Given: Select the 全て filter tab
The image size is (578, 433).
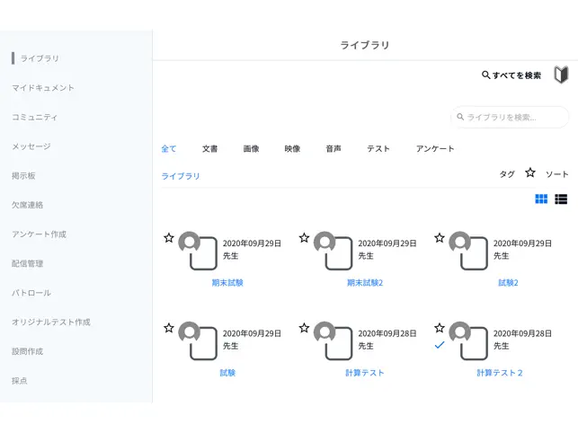Looking at the screenshot, I should 169,149.
